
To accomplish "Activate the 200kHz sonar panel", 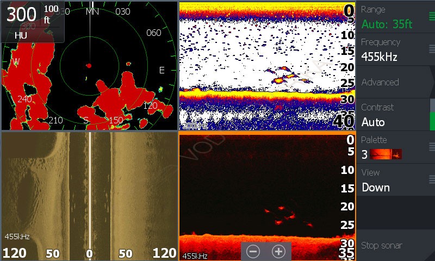I will 267,66.
